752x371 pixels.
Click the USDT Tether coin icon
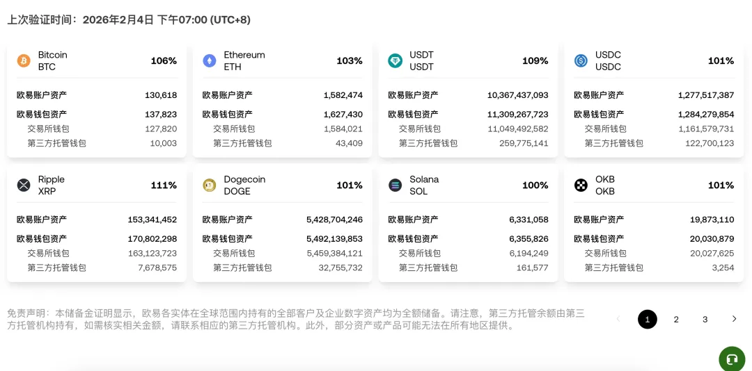coord(395,61)
